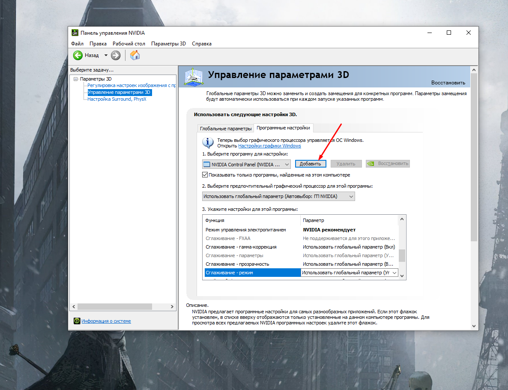Select Сглаживание - прозрачность row

coord(301,264)
